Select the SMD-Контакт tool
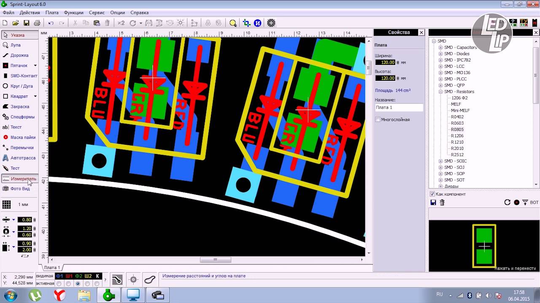This screenshot has height=303, width=540. (19, 76)
